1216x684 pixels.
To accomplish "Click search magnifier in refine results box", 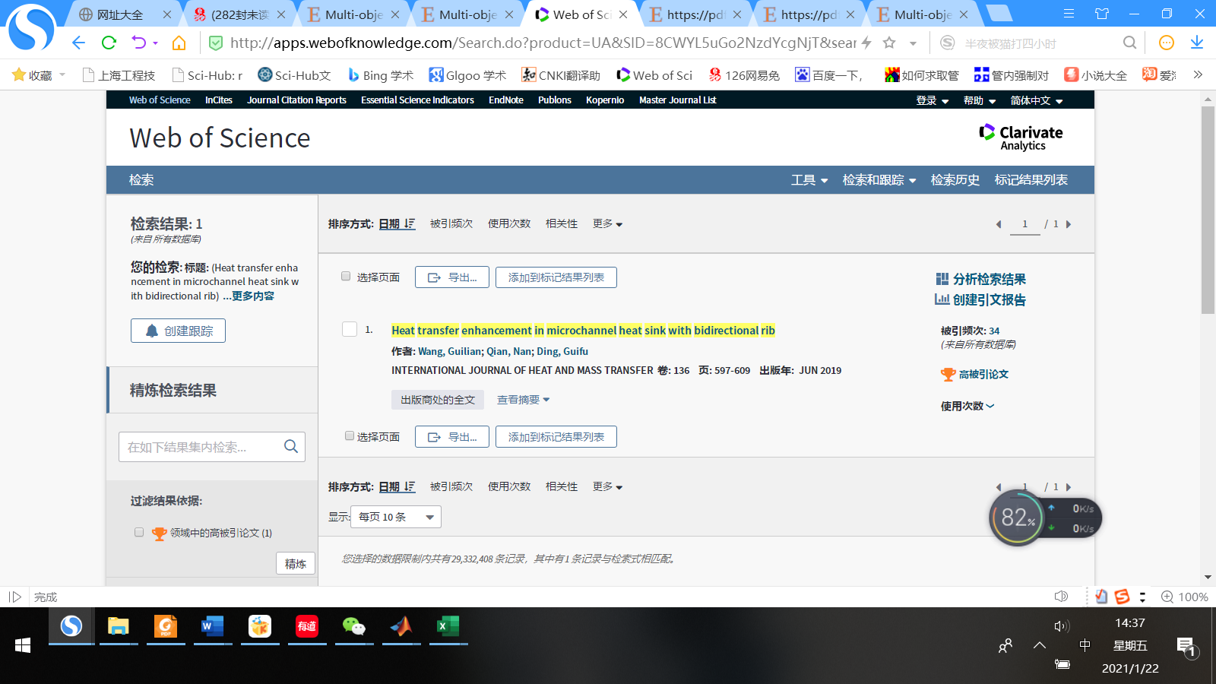I will [x=291, y=447].
